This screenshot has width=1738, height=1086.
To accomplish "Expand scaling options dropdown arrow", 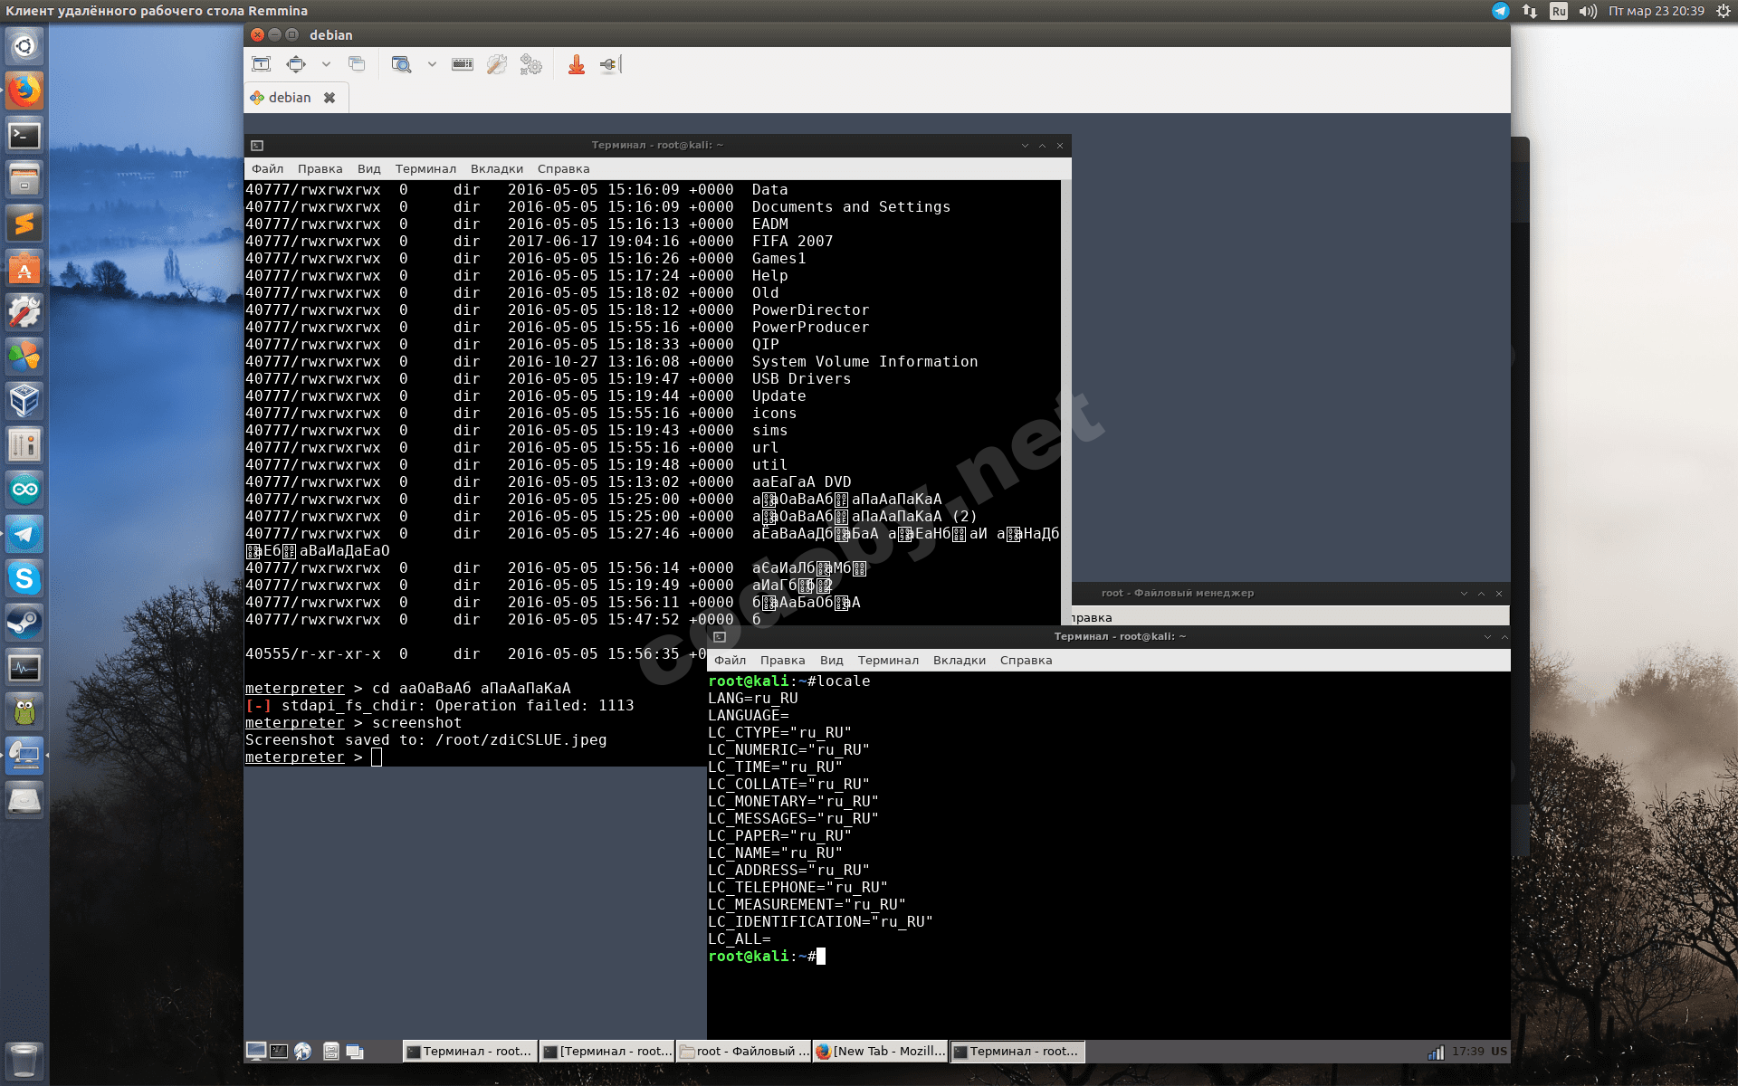I will point(432,64).
